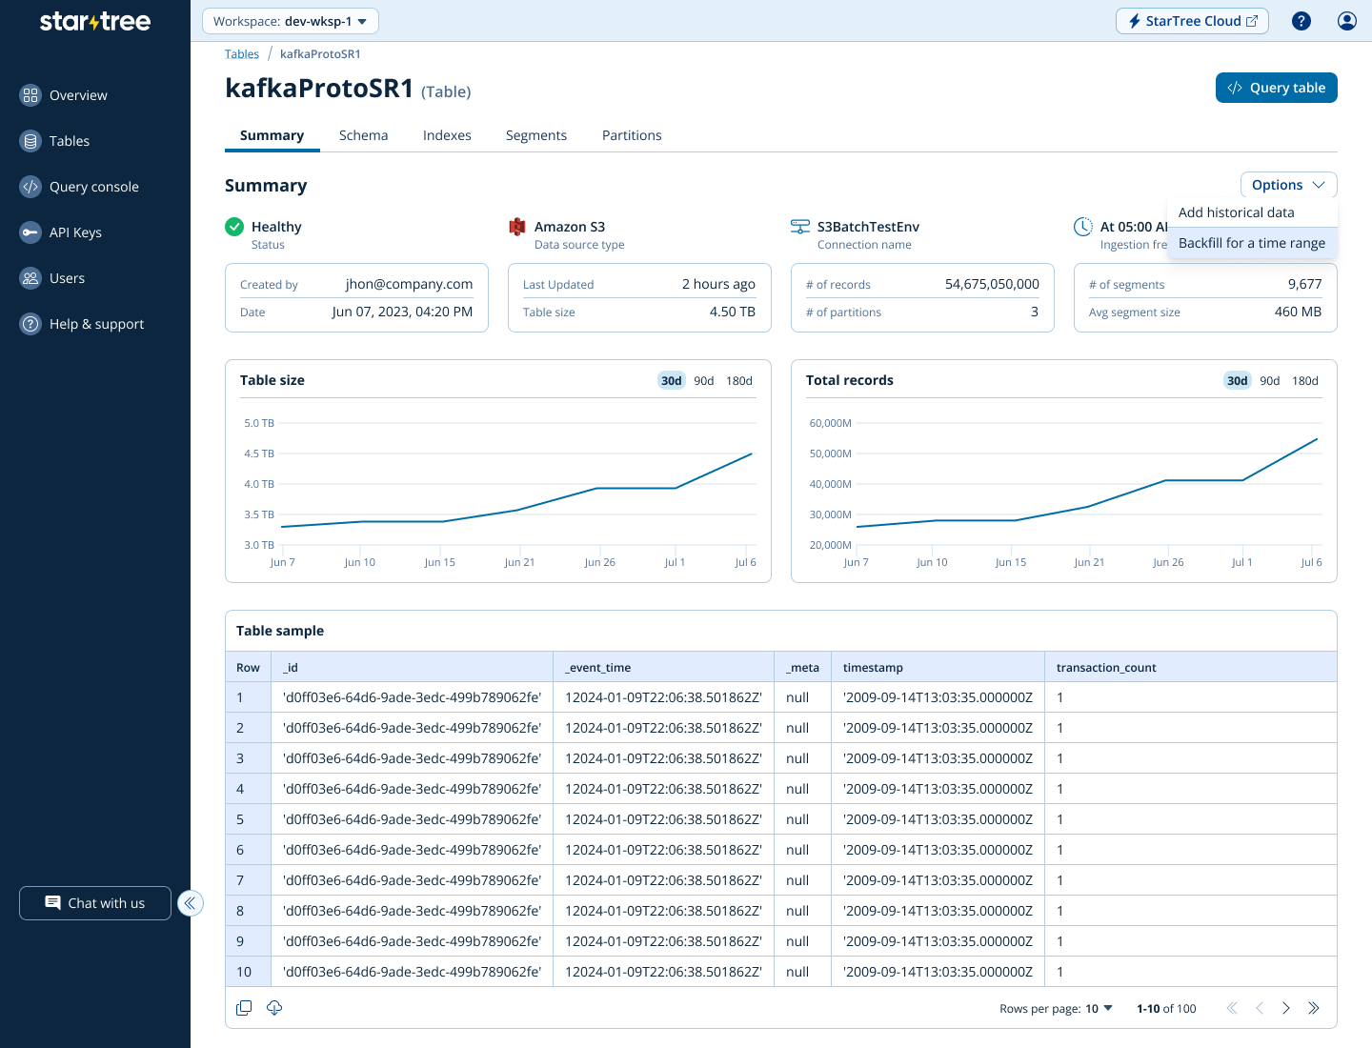The width and height of the screenshot is (1372, 1048).
Task: Switch Total records chart to 30d
Action: [1237, 381]
